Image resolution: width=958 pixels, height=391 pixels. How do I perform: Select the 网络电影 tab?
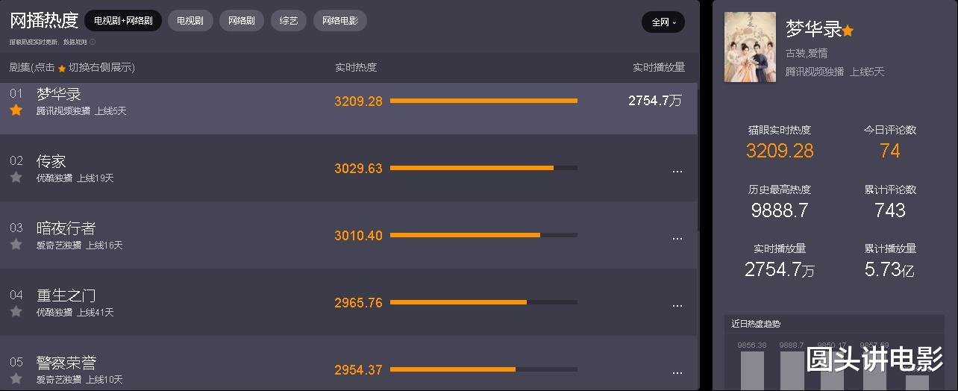pos(340,21)
